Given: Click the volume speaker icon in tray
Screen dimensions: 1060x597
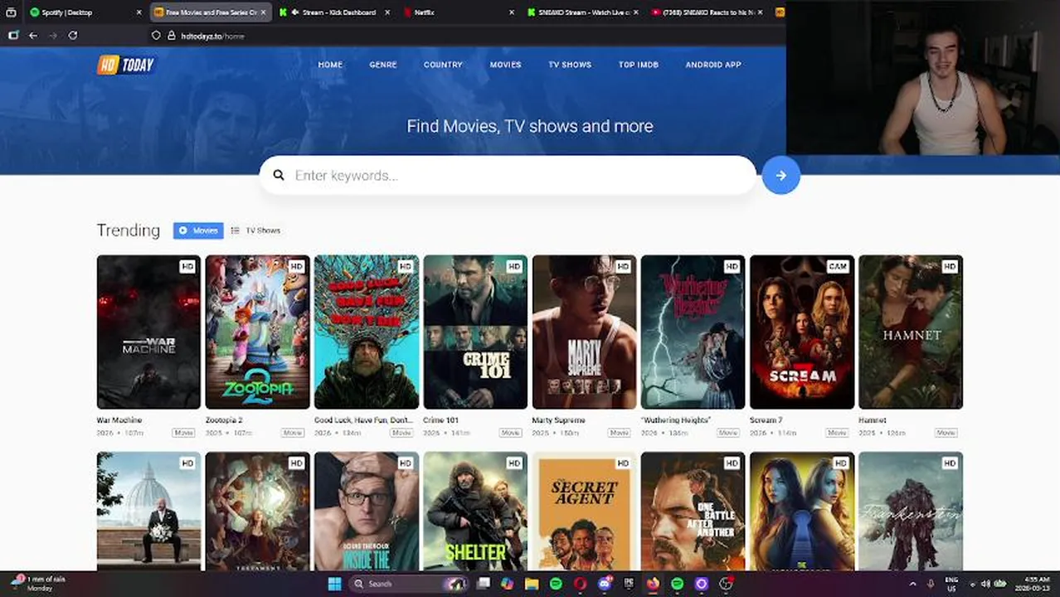Looking at the screenshot, I should coord(985,584).
